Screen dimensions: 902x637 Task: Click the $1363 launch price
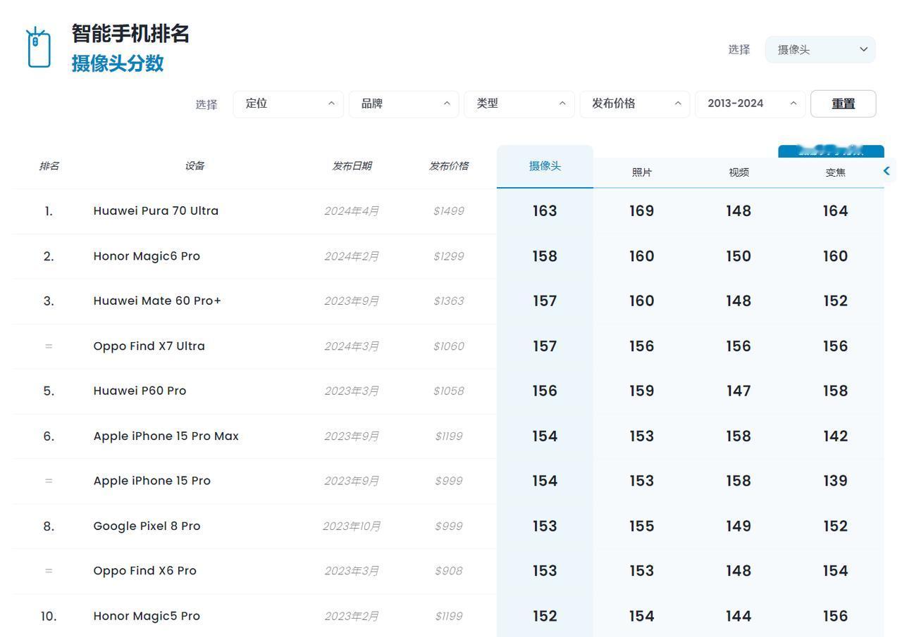pyautogui.click(x=449, y=301)
